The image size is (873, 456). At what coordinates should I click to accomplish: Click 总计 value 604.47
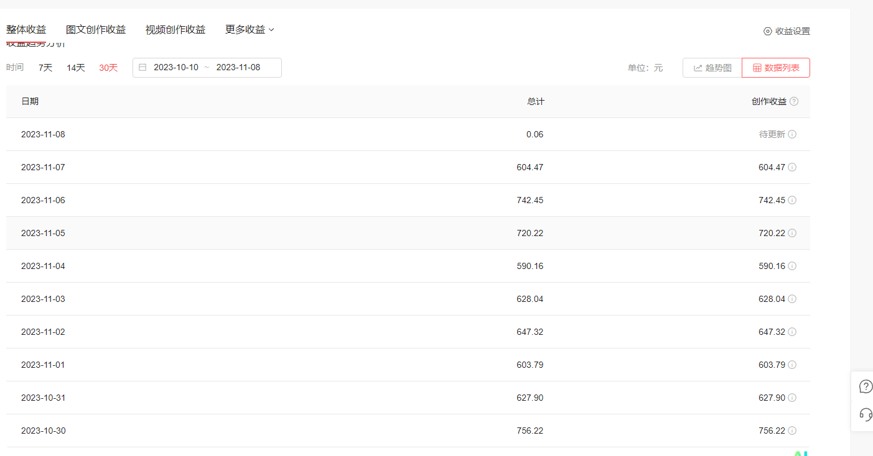(530, 167)
